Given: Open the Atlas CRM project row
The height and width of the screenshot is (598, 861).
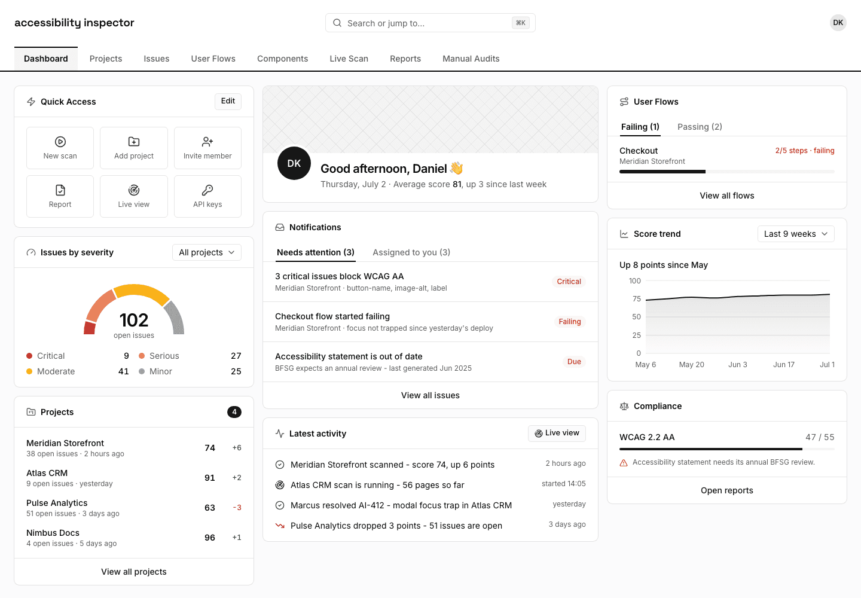Looking at the screenshot, I should click(134, 478).
